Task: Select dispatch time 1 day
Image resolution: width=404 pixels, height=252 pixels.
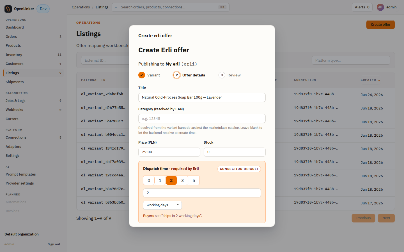Action: (160, 180)
